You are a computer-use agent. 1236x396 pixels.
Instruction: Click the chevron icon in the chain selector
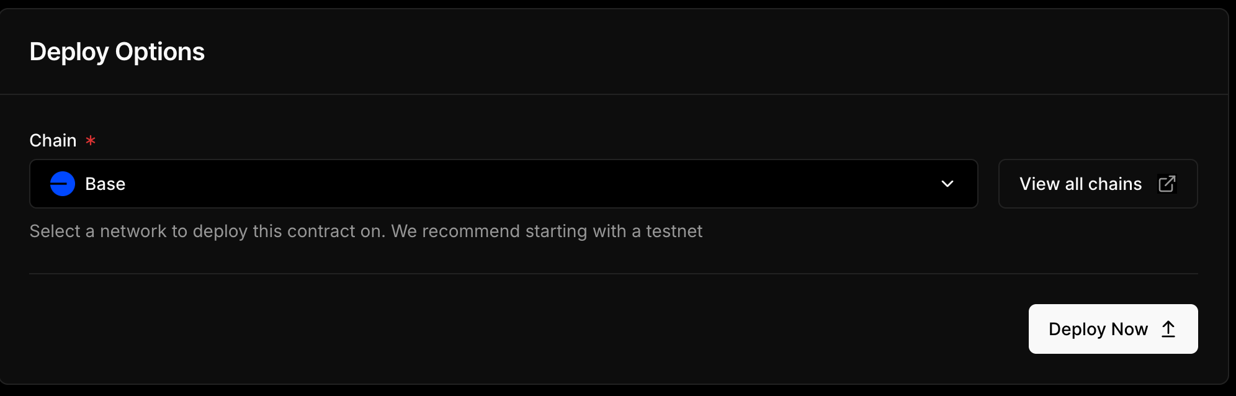pos(947,184)
